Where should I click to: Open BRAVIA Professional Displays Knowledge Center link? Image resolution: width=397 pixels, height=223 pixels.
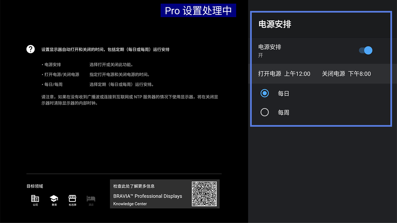[148, 196]
